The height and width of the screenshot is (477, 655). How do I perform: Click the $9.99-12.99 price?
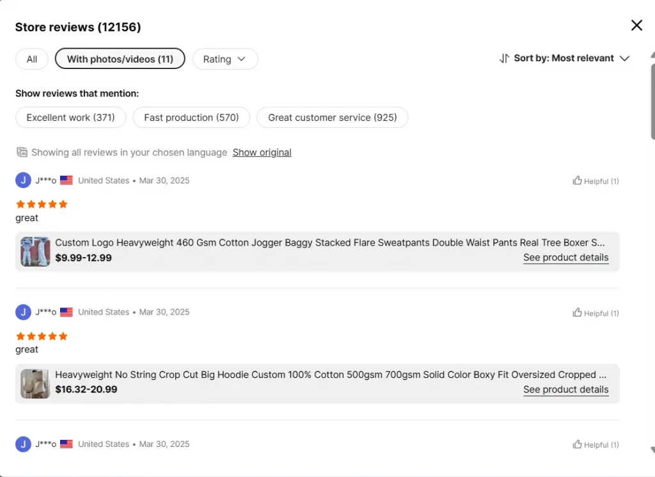pyautogui.click(x=84, y=258)
